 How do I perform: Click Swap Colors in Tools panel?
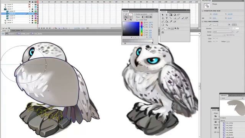click(x=178, y=29)
